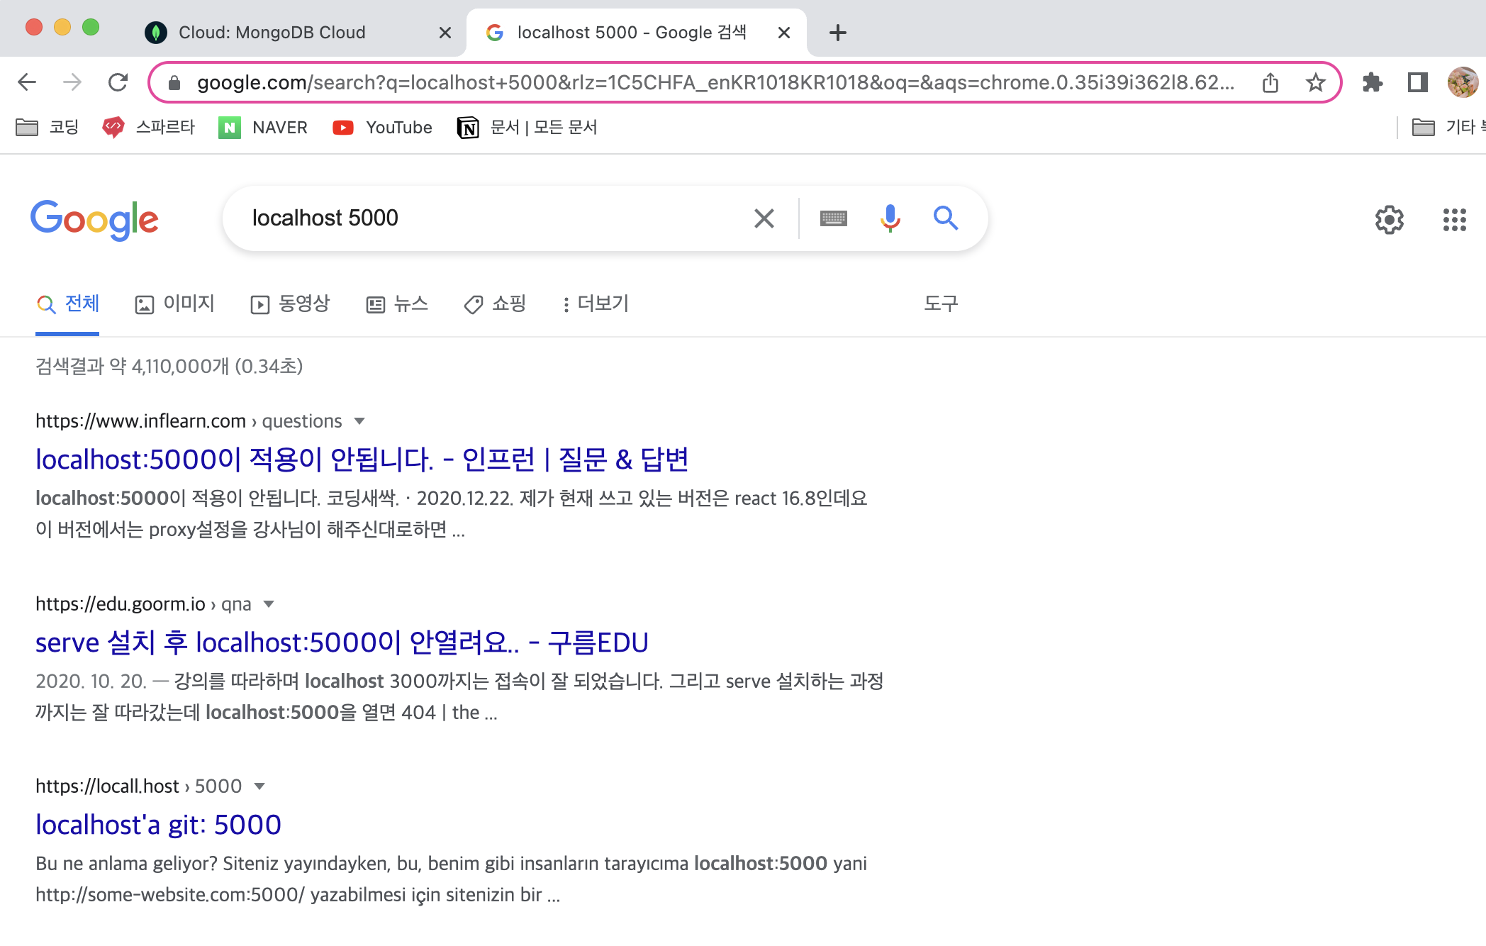Image resolution: width=1486 pixels, height=946 pixels.
Task: Open the 인프런 localhost:5000 result link
Action: point(362,460)
